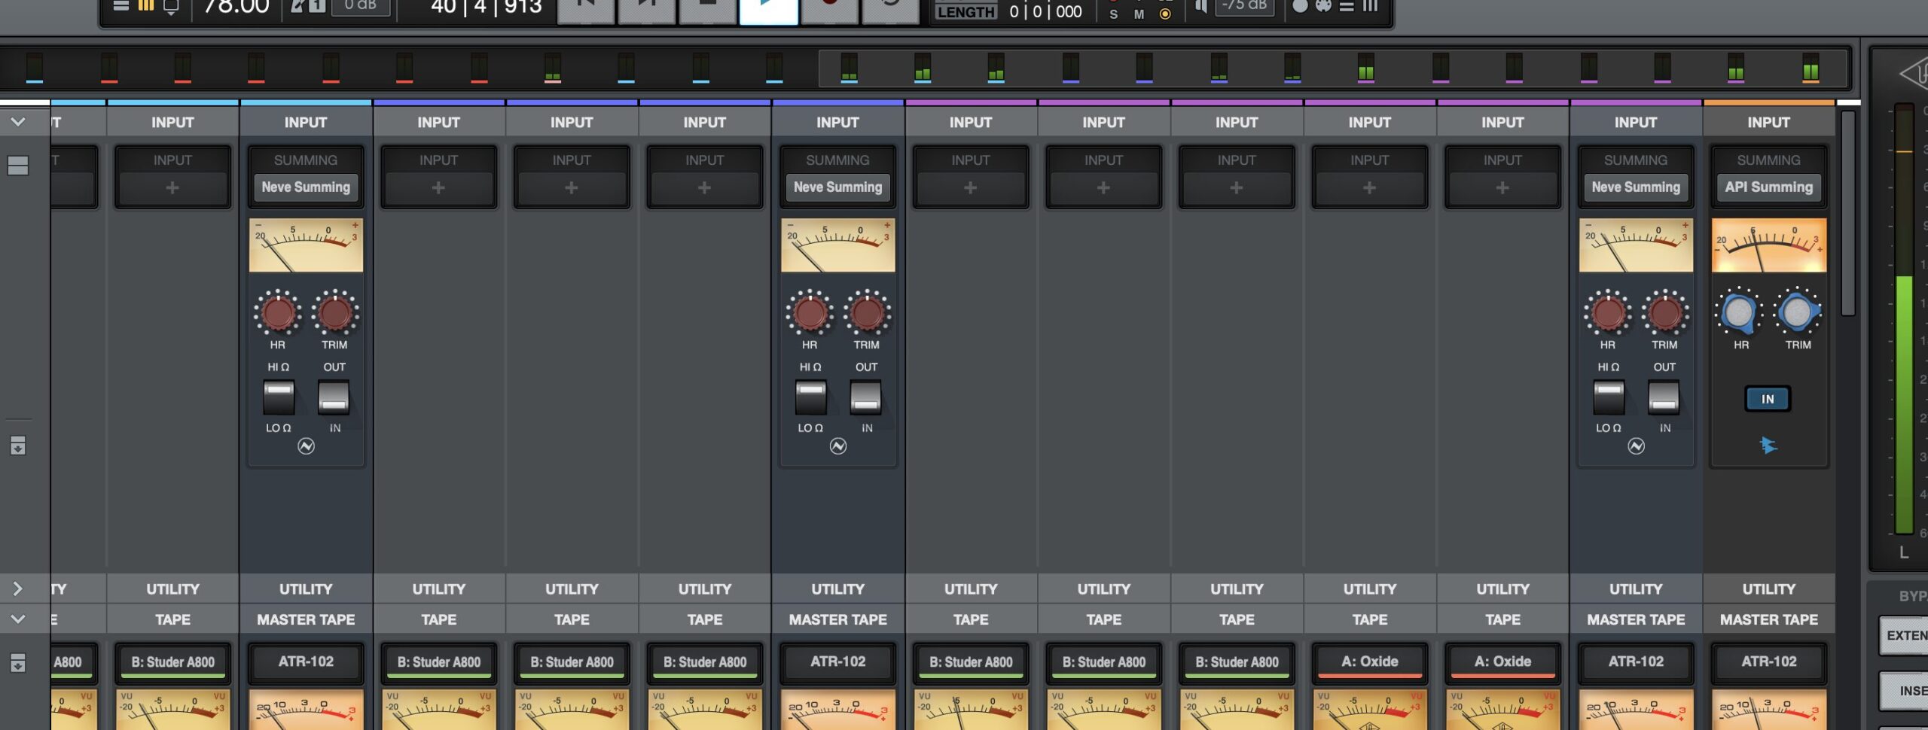
Task: Click the position counter 40|4|913
Action: click(x=487, y=8)
